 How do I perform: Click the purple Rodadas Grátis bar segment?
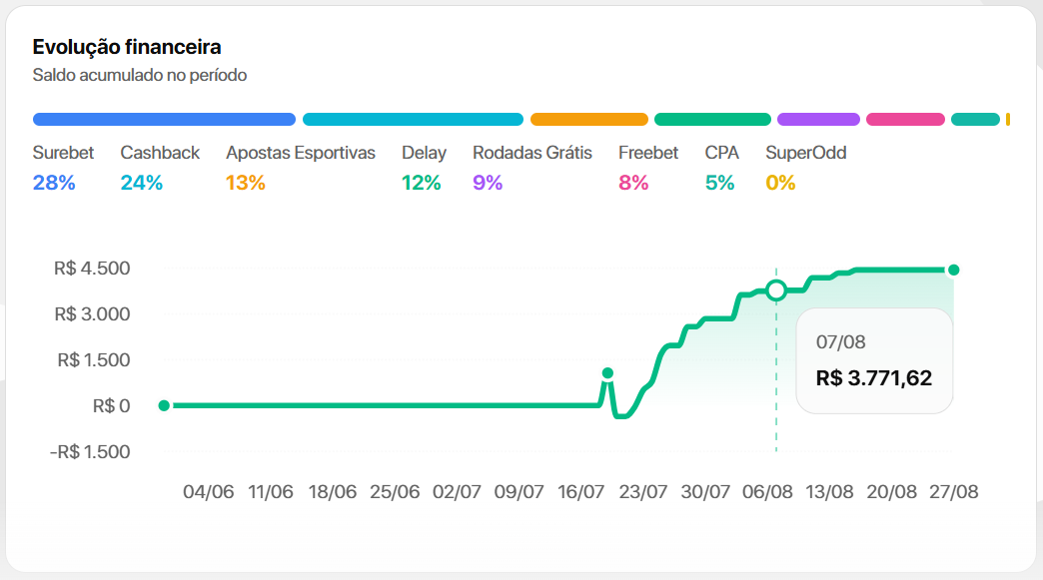pos(819,120)
